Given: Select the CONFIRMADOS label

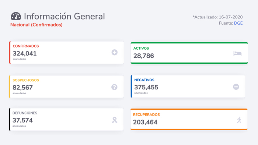Looking at the screenshot, I should pyautogui.click(x=26, y=46).
